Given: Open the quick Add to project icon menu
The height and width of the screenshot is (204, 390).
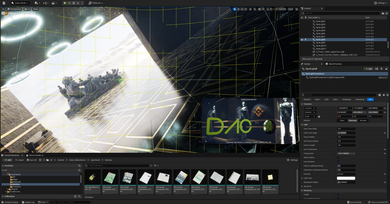Looking at the screenshot, I should tap(37, 3).
